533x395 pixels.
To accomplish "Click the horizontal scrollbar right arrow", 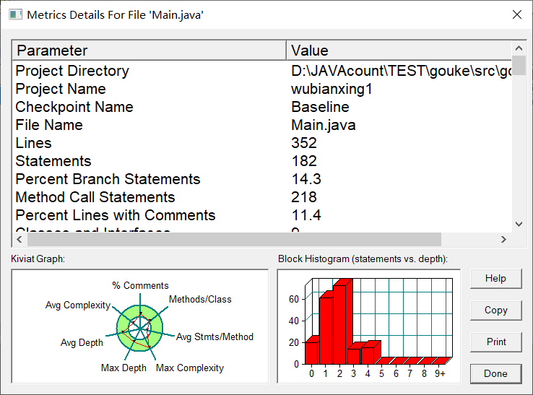I will (503, 239).
